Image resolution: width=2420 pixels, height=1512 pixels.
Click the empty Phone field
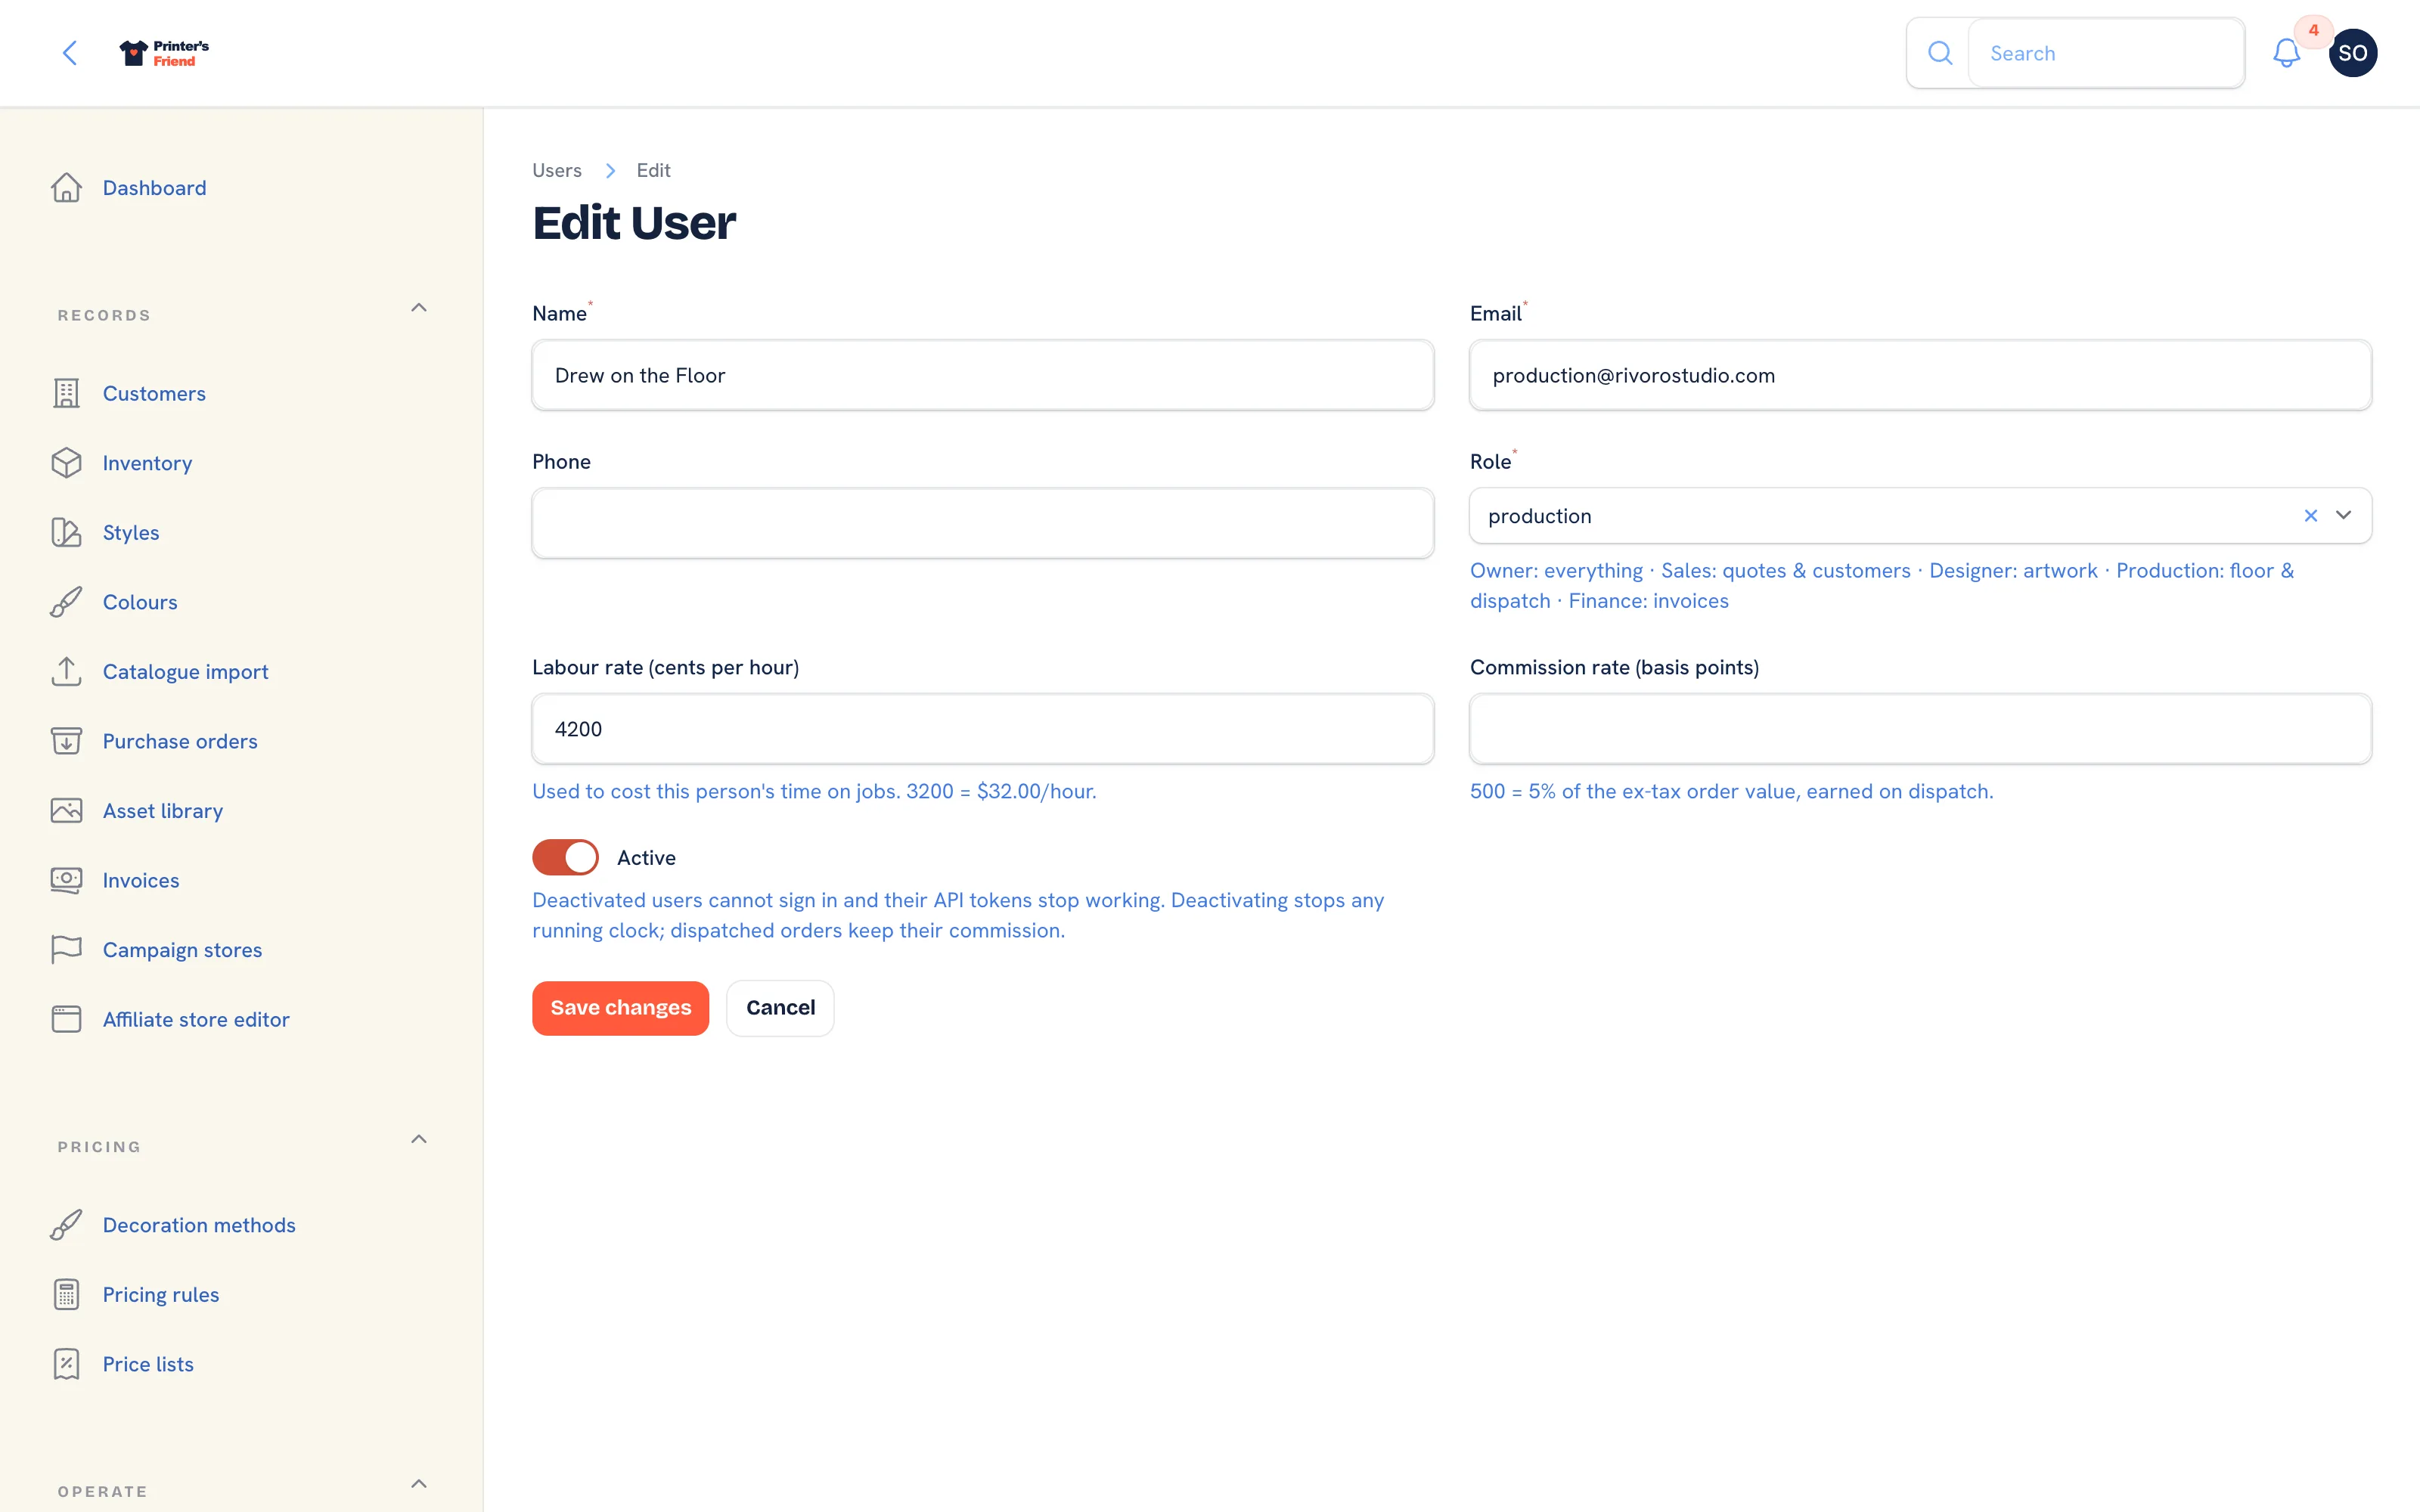[982, 523]
